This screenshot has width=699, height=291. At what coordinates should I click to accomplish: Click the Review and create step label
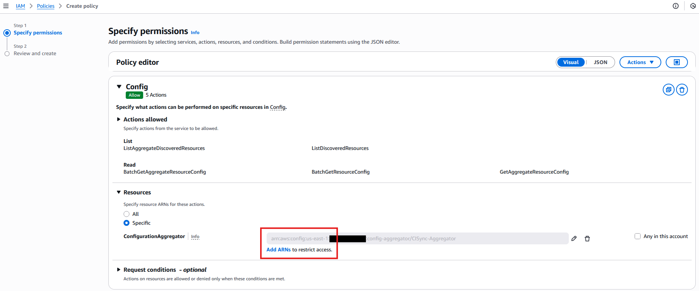[x=35, y=53]
